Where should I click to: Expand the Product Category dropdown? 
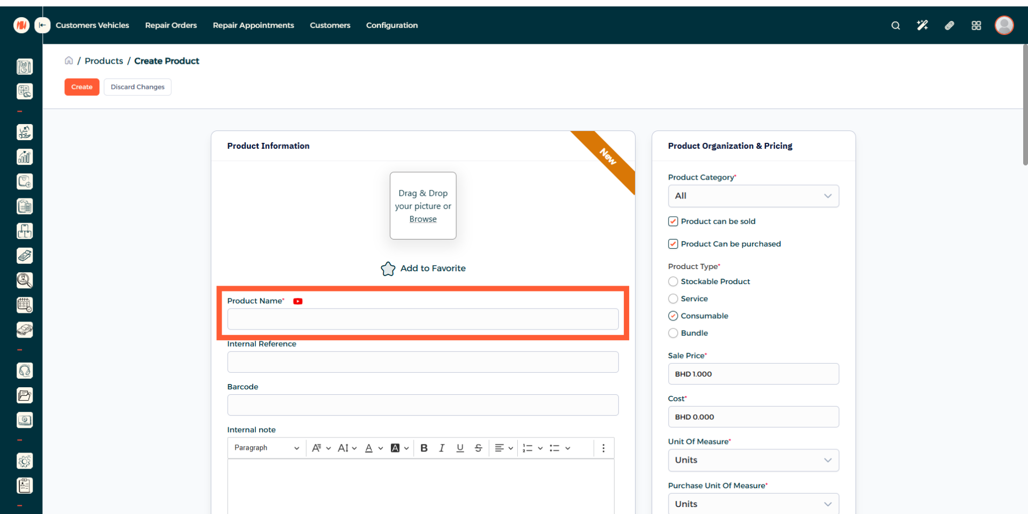pos(753,196)
